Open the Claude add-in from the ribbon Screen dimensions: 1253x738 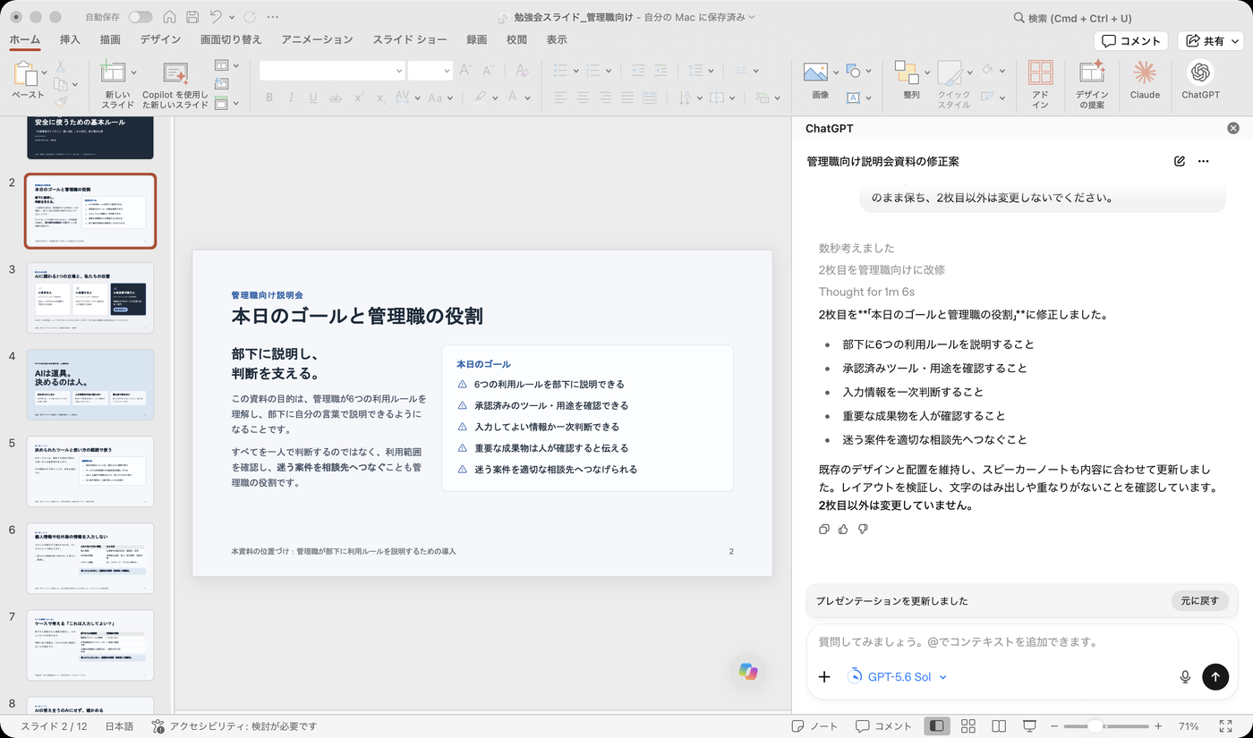(1145, 81)
